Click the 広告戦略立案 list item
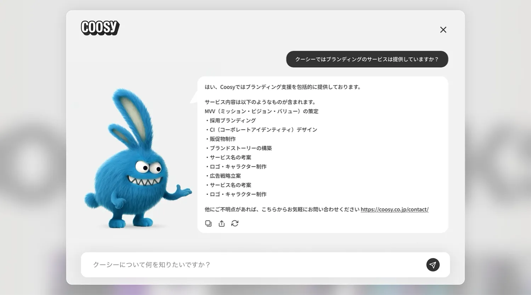Viewport: 531px width, 295px height. pyautogui.click(x=223, y=176)
